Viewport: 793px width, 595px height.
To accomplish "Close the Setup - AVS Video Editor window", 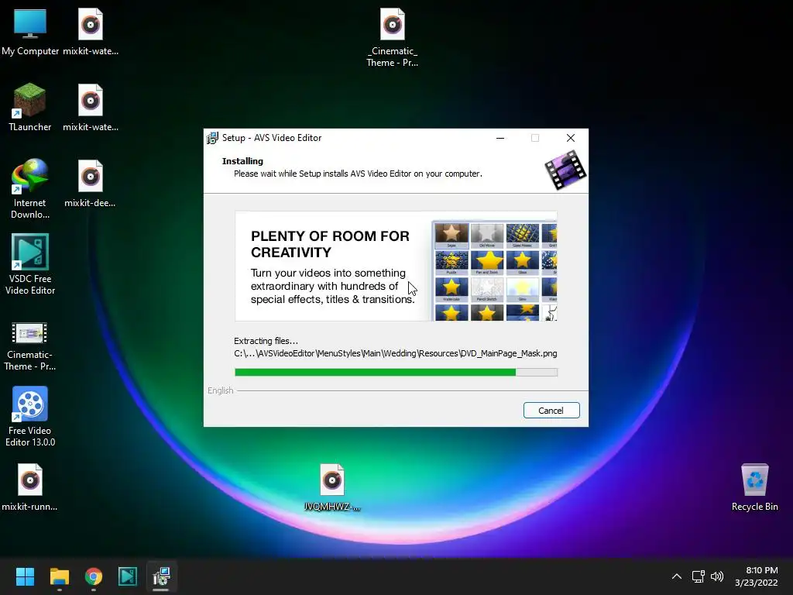I will coord(571,138).
